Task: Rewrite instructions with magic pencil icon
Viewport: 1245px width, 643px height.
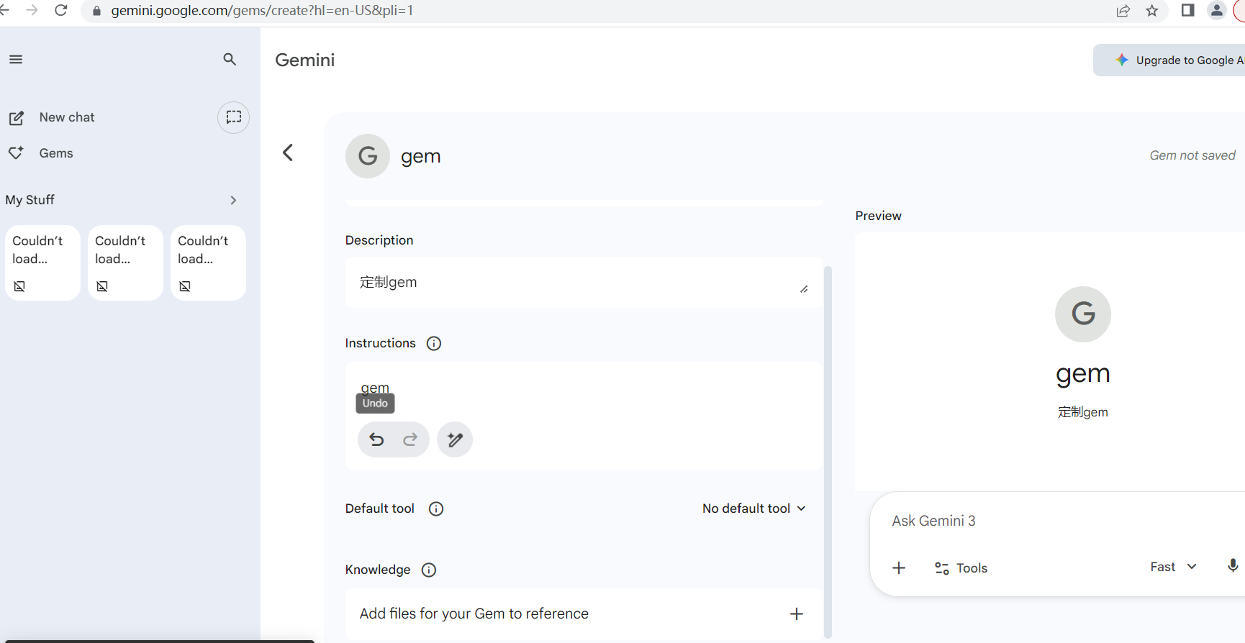Action: (455, 439)
